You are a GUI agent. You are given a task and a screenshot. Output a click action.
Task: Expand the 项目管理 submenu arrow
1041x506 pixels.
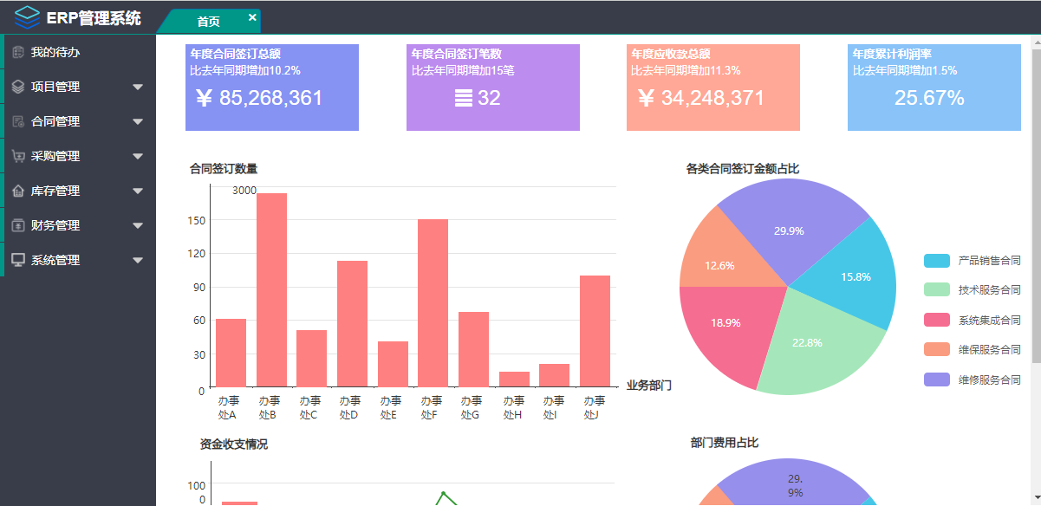tap(138, 87)
